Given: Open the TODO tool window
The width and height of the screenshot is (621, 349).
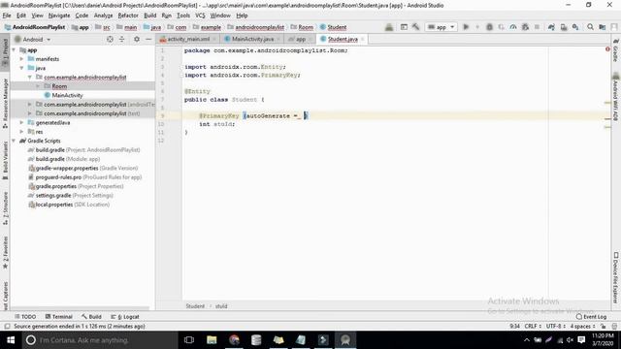Looking at the screenshot, I should pyautogui.click(x=25, y=317).
